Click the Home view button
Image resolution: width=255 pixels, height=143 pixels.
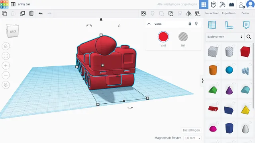tap(6, 46)
